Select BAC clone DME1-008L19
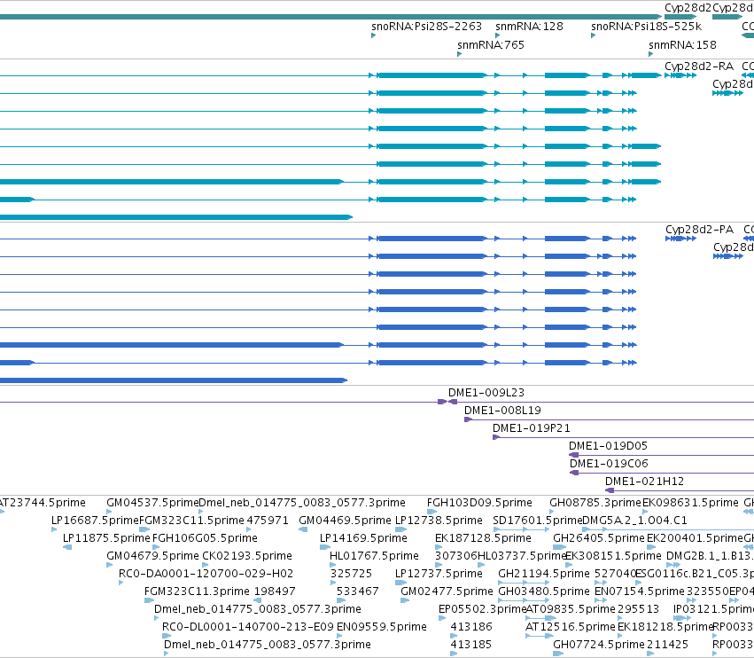Screen dimensions: 754x658 click(x=502, y=411)
